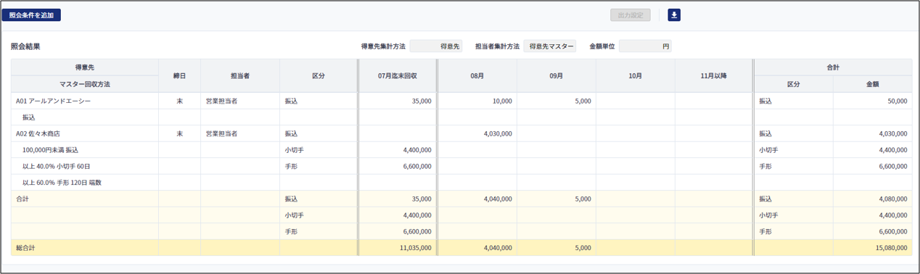The width and height of the screenshot is (920, 274).
Task: Click the 08月 column header
Action: pos(477,76)
